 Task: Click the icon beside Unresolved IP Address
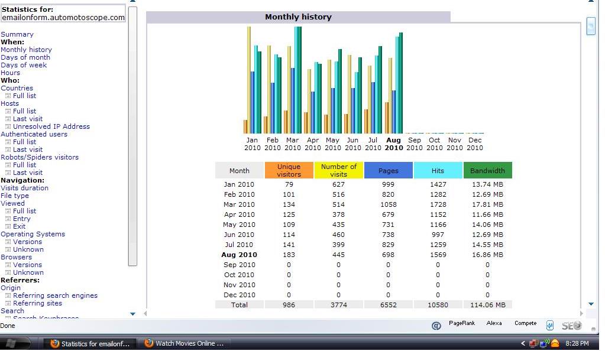pyautogui.click(x=8, y=126)
